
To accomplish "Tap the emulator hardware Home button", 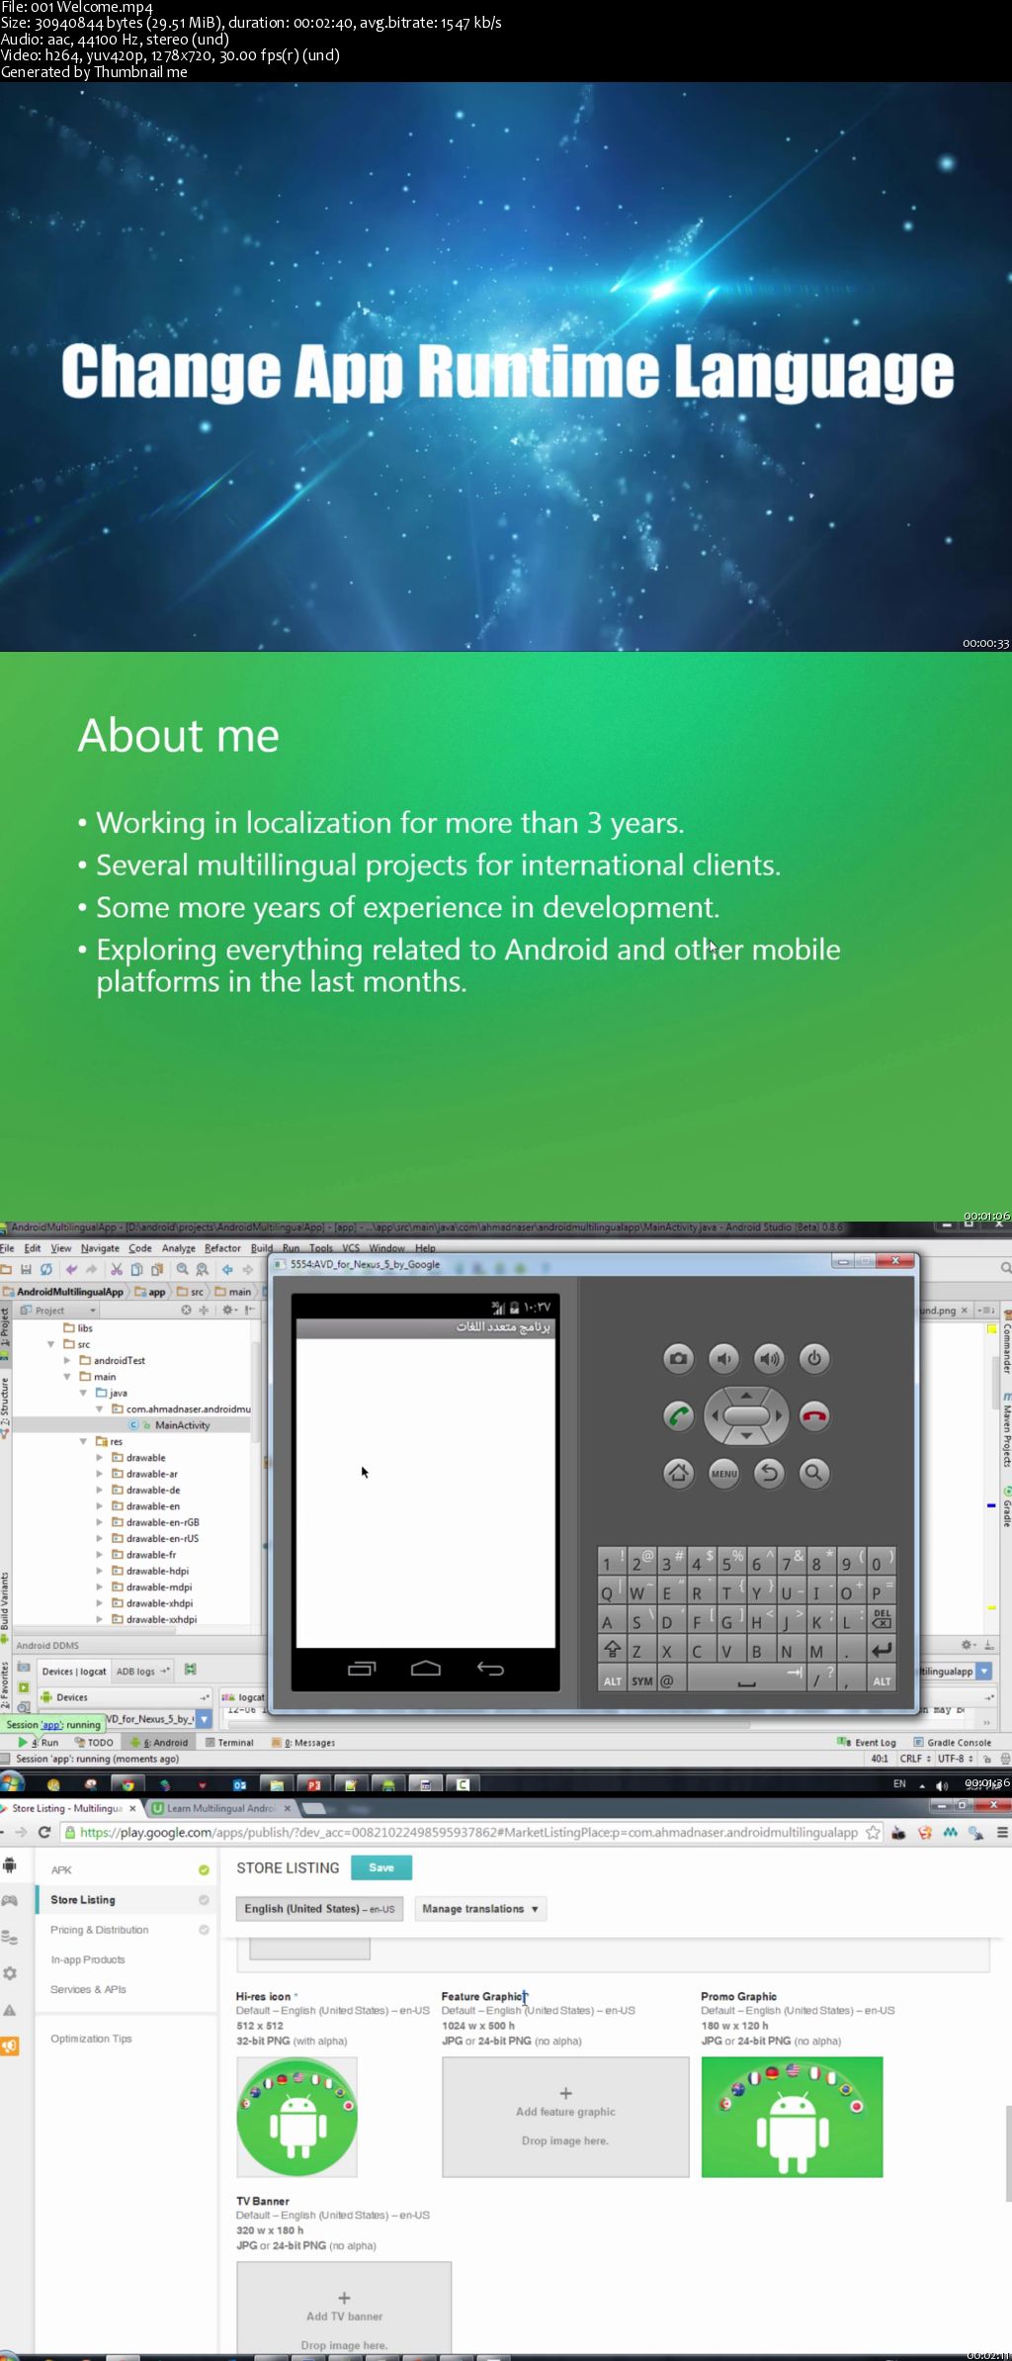I will 678,1474.
